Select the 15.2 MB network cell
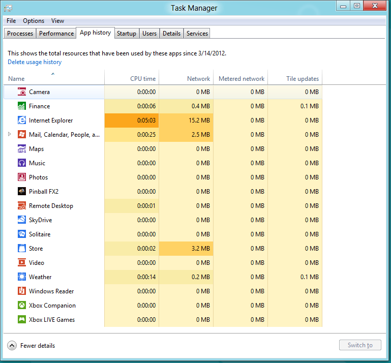 click(186, 120)
